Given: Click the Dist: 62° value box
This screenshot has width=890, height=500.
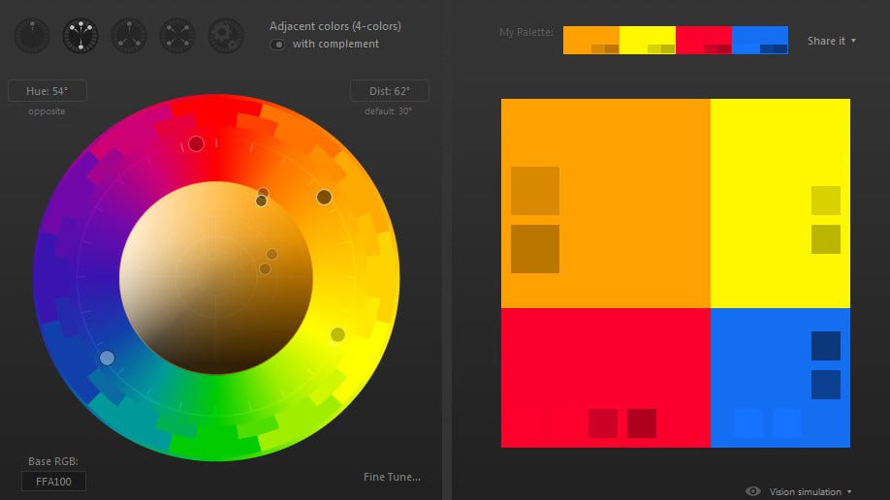Looking at the screenshot, I should tap(389, 91).
